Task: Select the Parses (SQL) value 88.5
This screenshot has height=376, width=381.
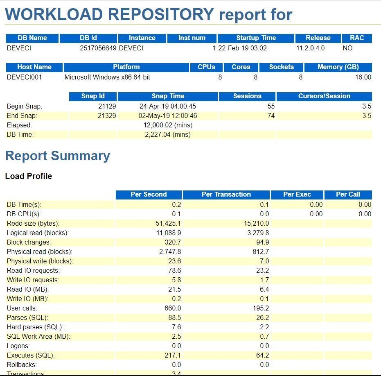Action: pyautogui.click(x=174, y=318)
